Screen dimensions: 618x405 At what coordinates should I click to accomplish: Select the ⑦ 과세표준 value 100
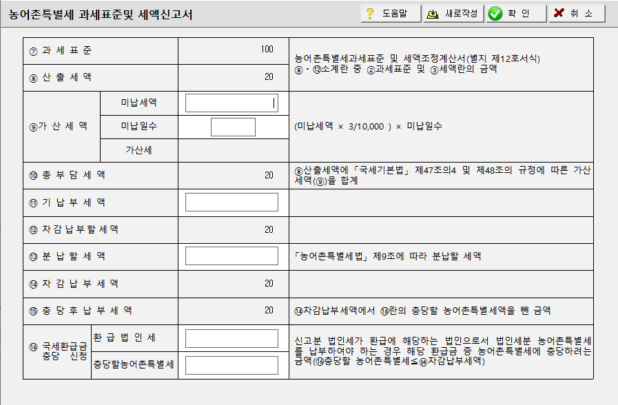[267, 49]
